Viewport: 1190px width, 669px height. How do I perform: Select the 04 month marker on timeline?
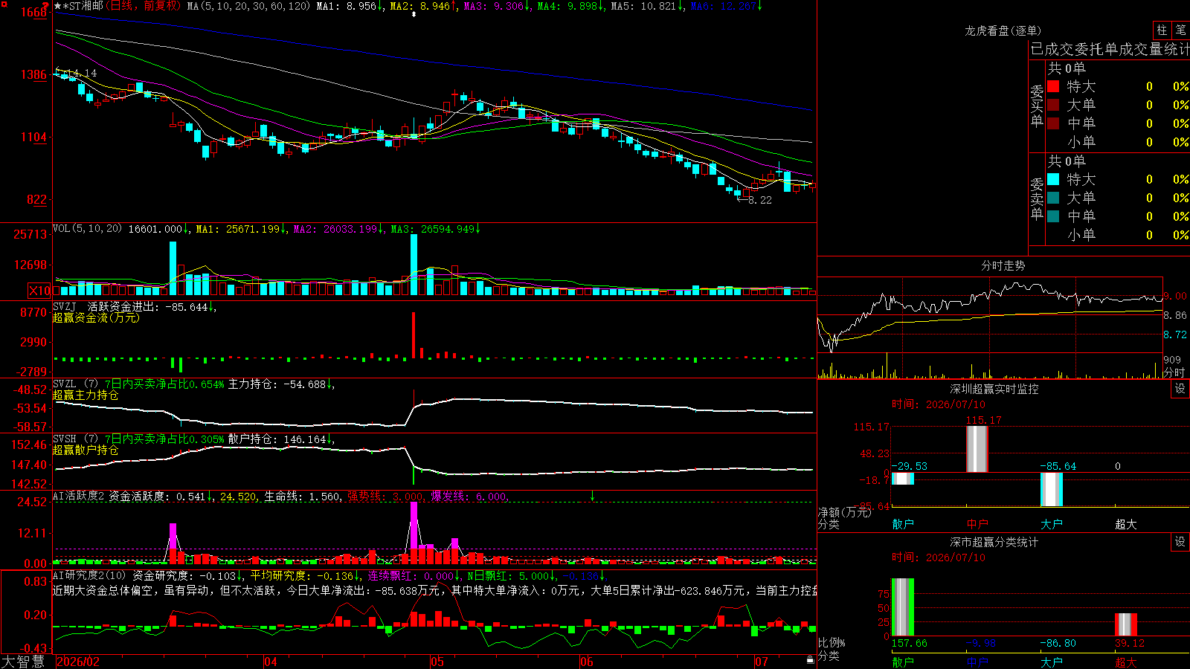click(271, 662)
